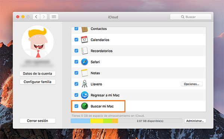
Task: Toggle the Notas checkbox
Action: coord(76,73)
